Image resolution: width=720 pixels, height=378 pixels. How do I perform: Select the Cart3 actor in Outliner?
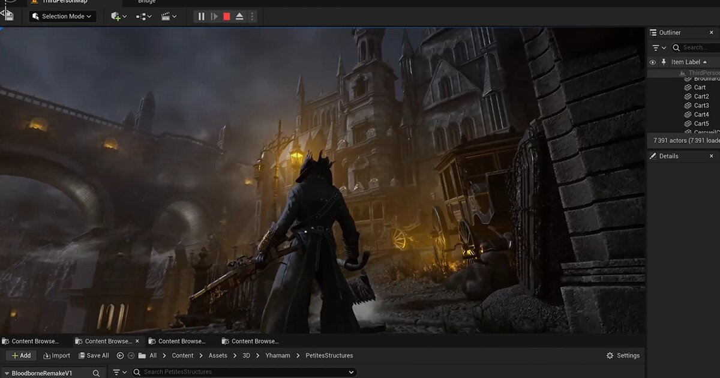coord(701,105)
